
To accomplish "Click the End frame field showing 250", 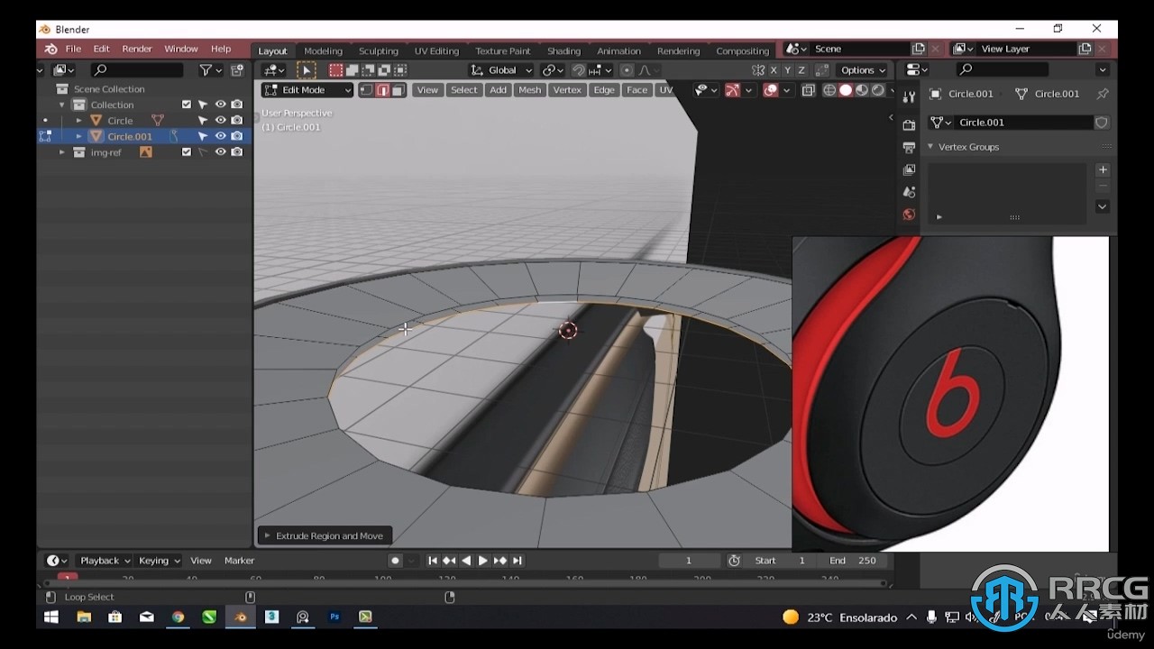I will (853, 561).
